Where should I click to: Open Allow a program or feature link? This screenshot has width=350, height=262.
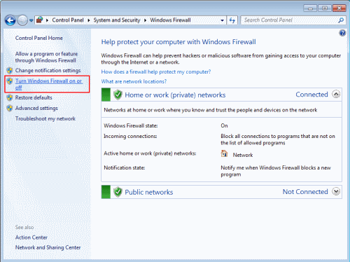point(46,57)
